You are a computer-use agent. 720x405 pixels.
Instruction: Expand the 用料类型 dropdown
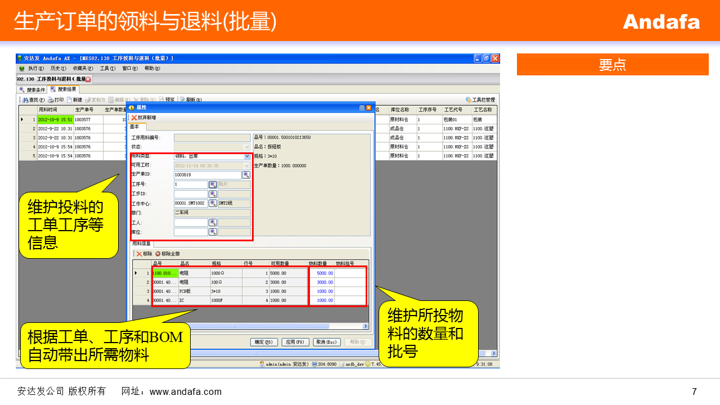pyautogui.click(x=247, y=156)
